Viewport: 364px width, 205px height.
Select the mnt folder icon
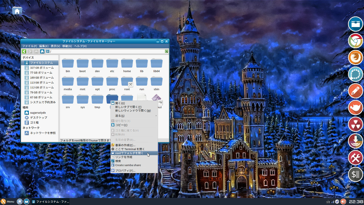pyautogui.click(x=83, y=81)
